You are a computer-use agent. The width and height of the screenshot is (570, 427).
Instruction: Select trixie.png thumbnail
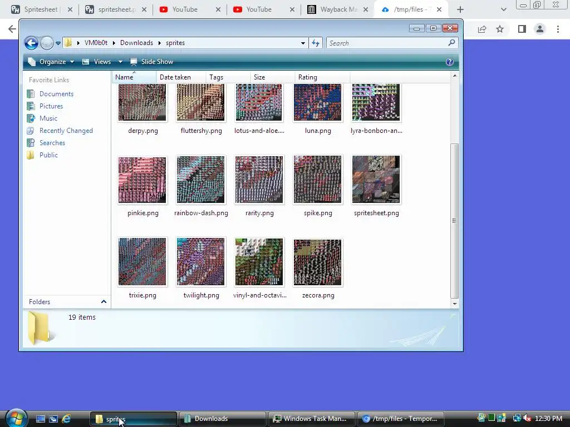point(142,262)
